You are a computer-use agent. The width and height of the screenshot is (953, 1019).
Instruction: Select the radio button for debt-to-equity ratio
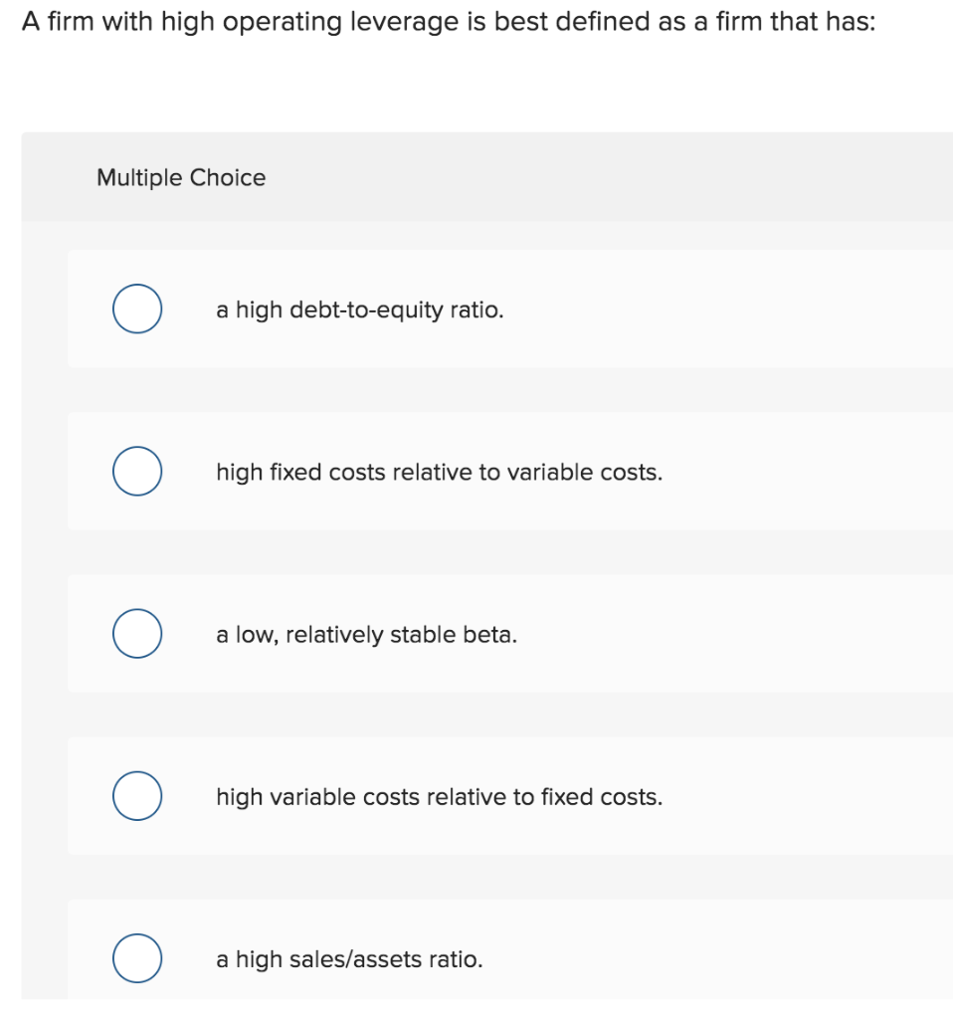coord(137,308)
